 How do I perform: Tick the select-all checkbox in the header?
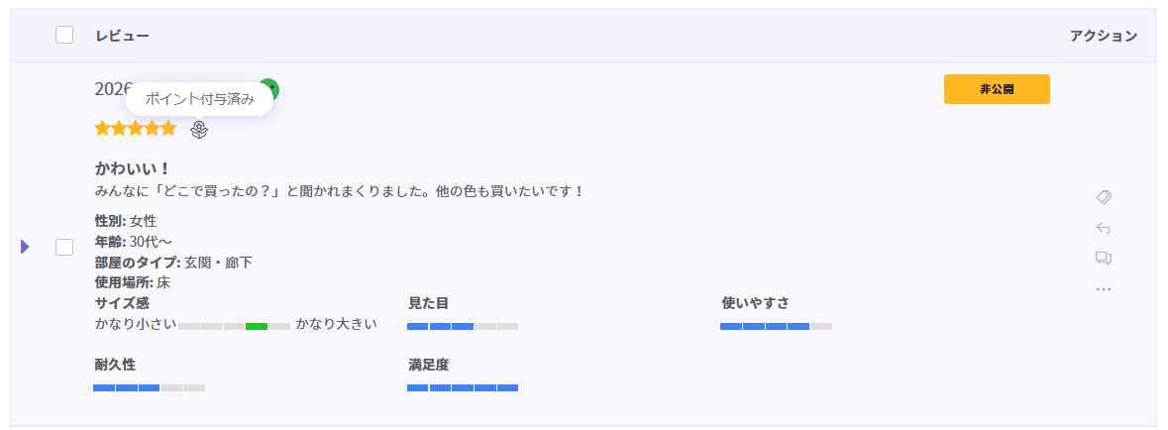(x=64, y=36)
